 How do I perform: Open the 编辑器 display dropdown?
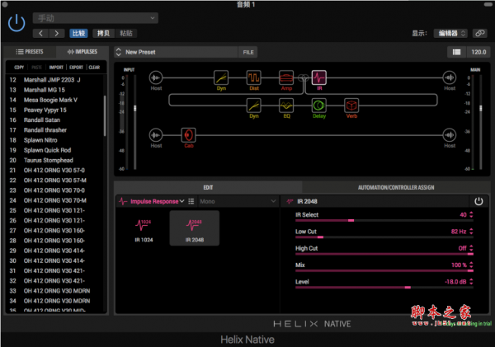tap(451, 33)
